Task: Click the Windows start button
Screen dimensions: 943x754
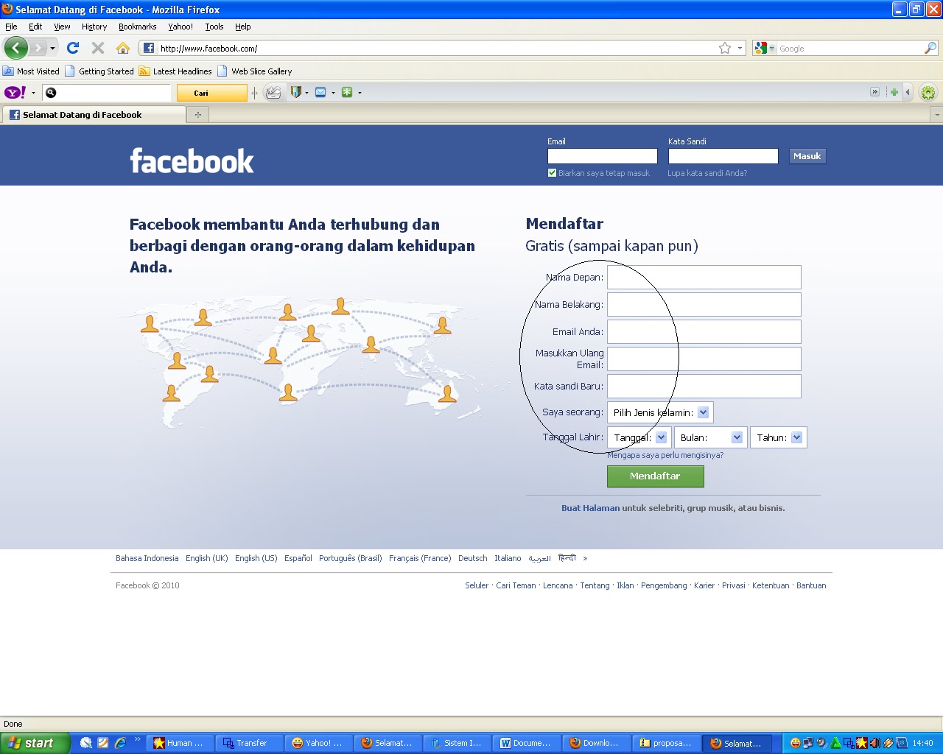Action: click(x=35, y=743)
